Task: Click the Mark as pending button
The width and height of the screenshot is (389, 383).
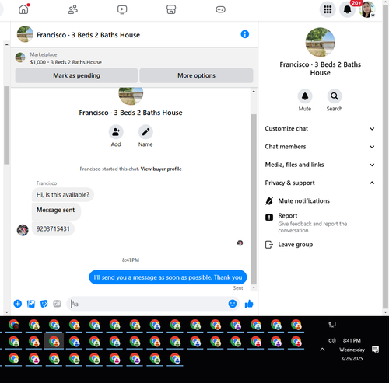Action: coord(76,75)
